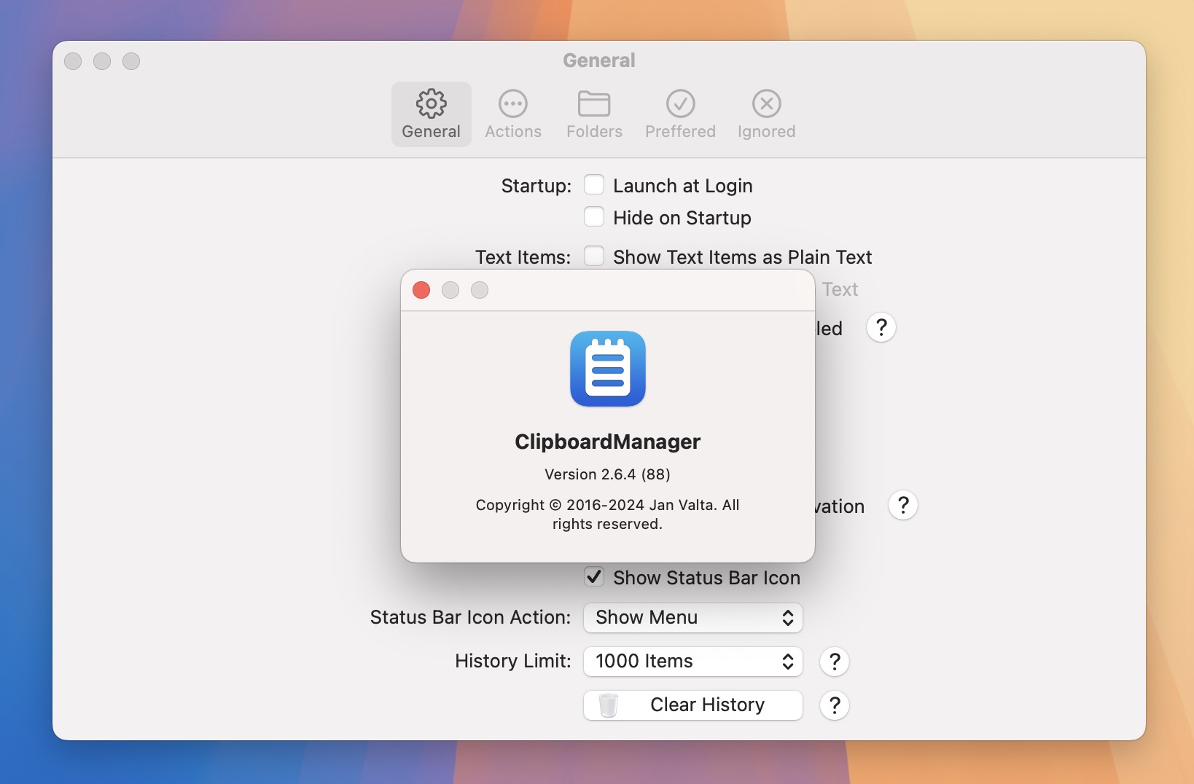Enable Show Text Items as Plain Text
The width and height of the screenshot is (1194, 784).
(594, 256)
